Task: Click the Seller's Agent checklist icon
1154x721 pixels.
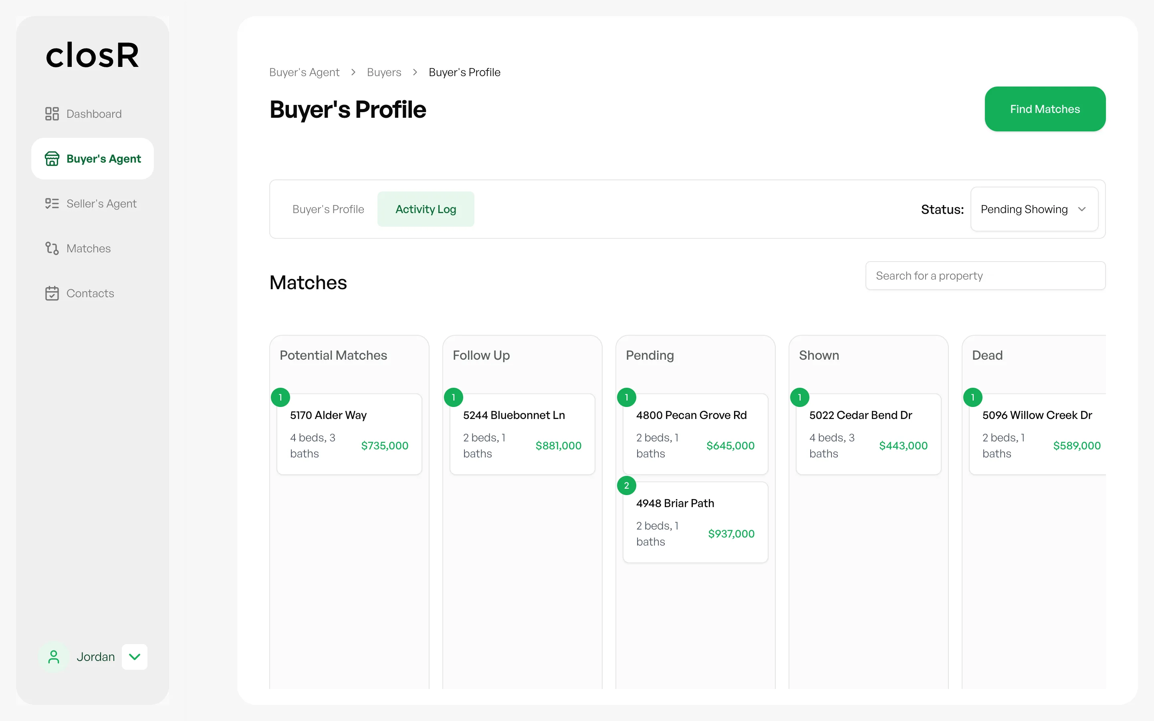Action: [52, 203]
